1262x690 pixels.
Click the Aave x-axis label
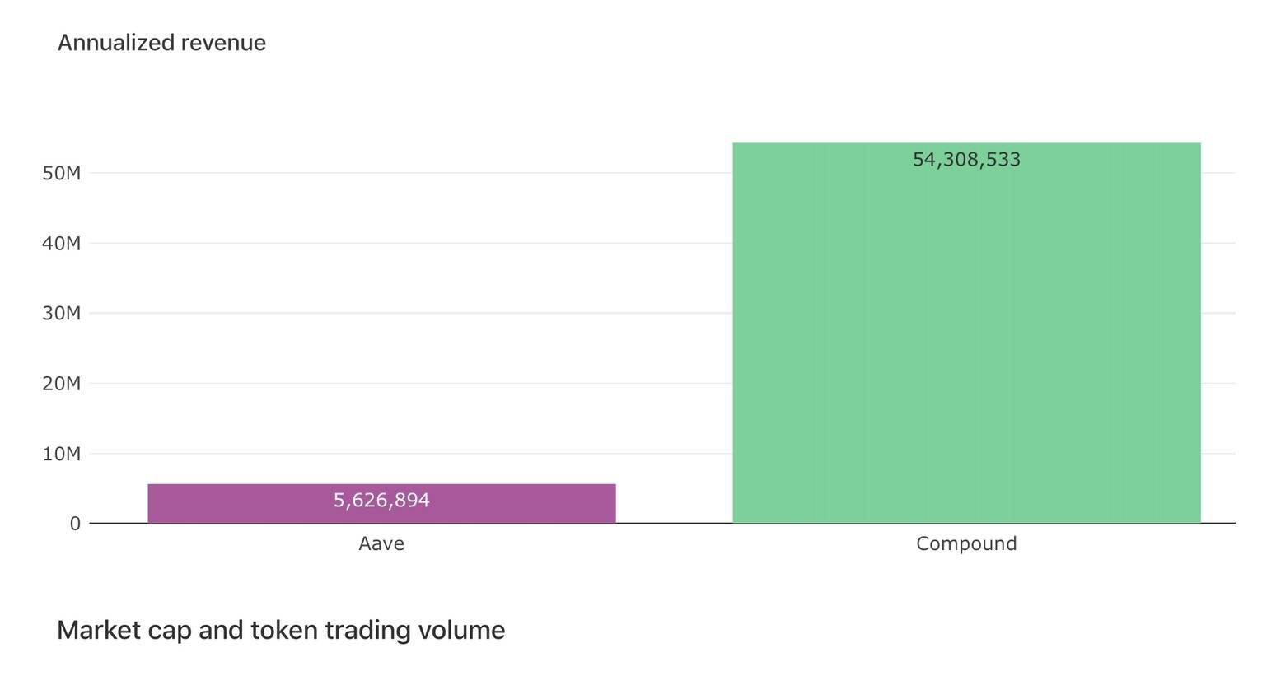pyautogui.click(x=381, y=543)
